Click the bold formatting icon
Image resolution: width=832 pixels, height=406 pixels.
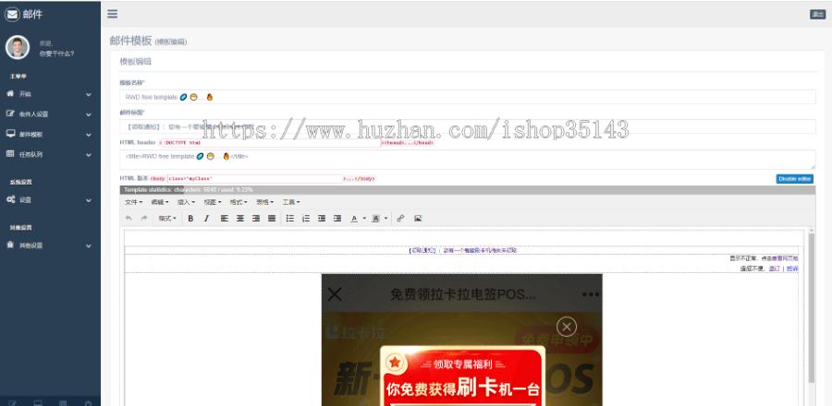click(x=190, y=219)
